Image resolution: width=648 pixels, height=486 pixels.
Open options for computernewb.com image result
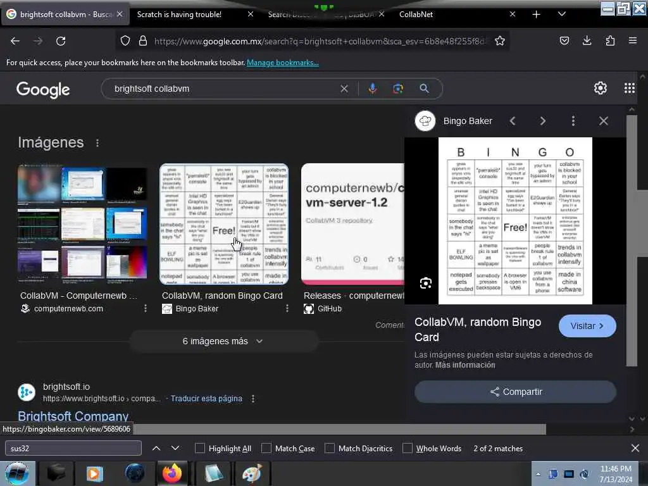(146, 308)
